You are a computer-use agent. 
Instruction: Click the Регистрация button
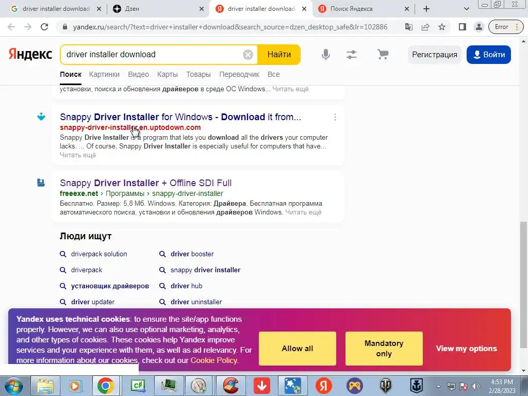click(x=434, y=55)
